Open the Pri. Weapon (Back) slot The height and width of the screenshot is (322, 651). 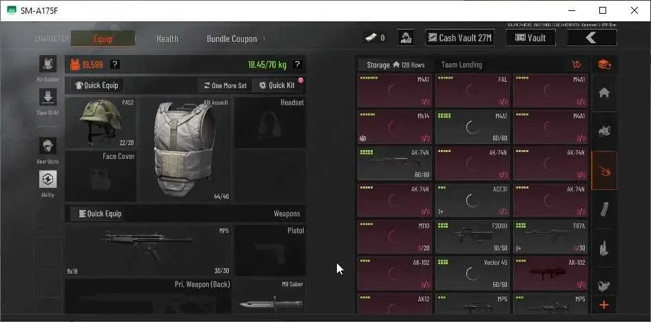coord(148,296)
